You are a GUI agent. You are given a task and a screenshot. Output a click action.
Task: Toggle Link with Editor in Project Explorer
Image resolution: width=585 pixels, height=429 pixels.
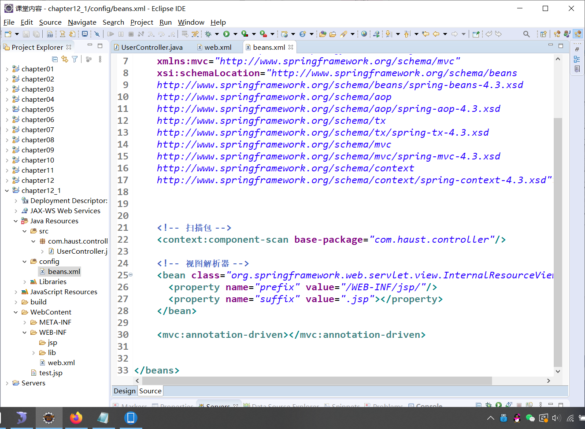pyautogui.click(x=65, y=59)
